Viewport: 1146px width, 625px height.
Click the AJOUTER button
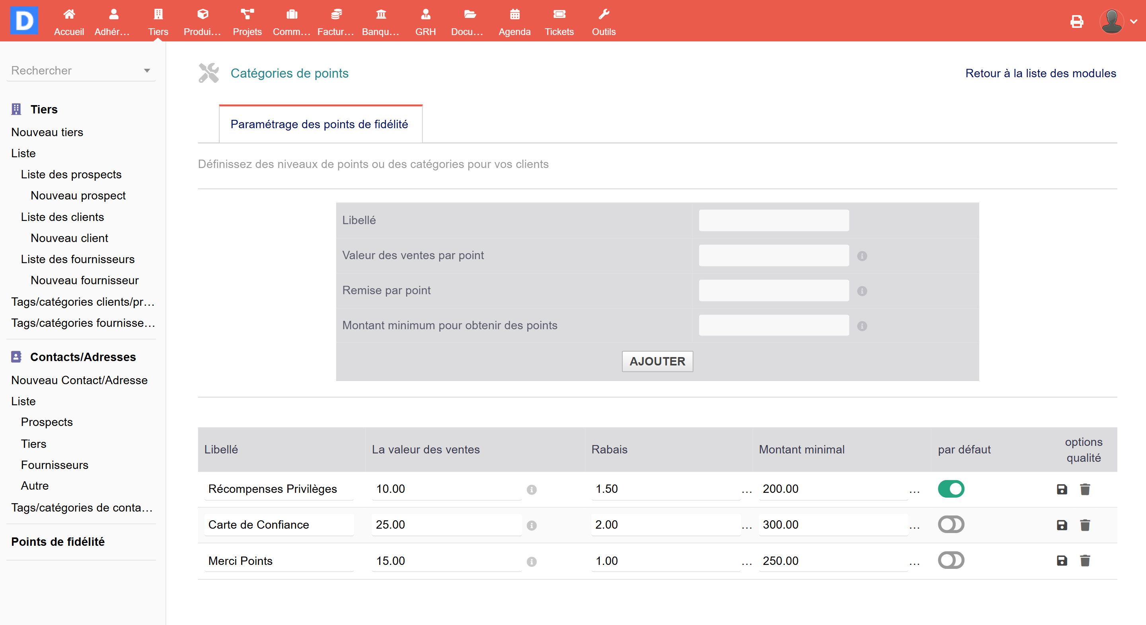pyautogui.click(x=657, y=361)
